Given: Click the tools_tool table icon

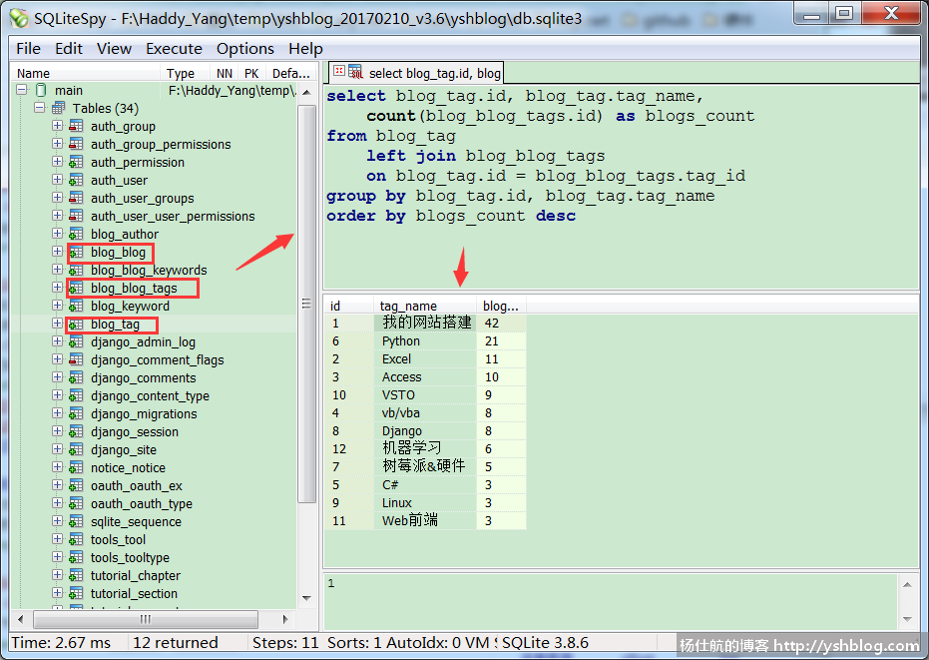Looking at the screenshot, I should (76, 539).
